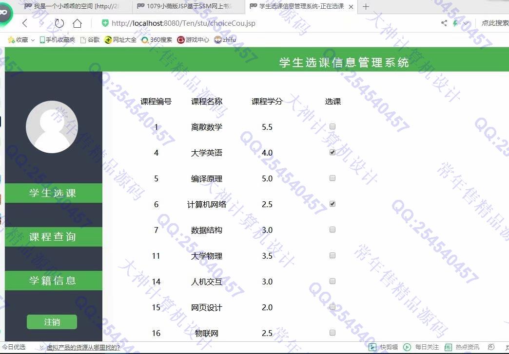Click the address bar URL field
This screenshot has height=354, width=509.
pyautogui.click(x=183, y=23)
